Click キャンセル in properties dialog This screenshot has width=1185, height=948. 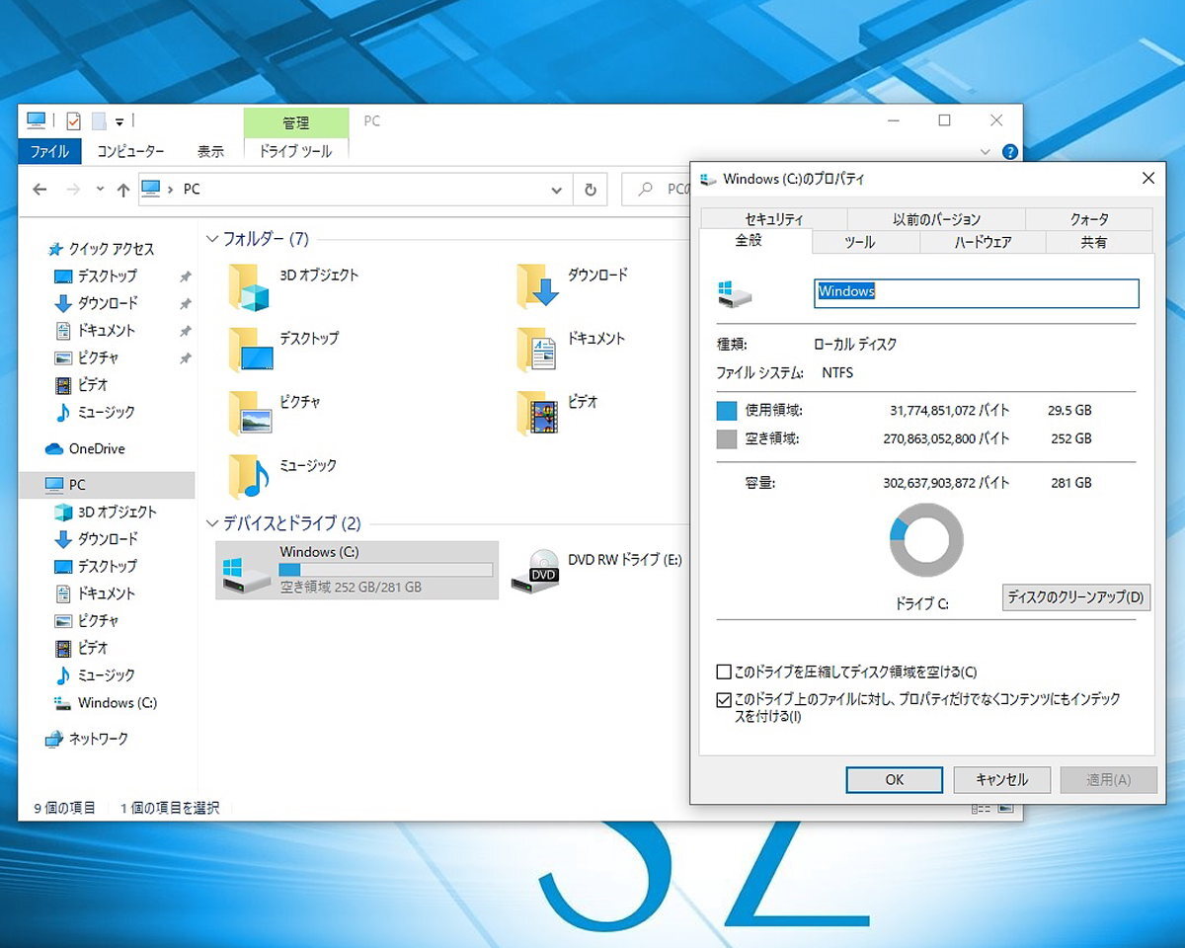tap(1002, 779)
